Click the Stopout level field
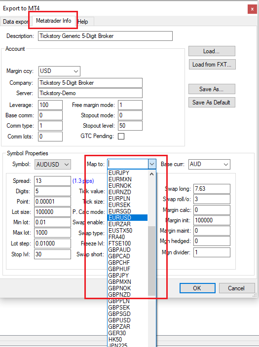The width and height of the screenshot is (259, 347). click(130, 126)
